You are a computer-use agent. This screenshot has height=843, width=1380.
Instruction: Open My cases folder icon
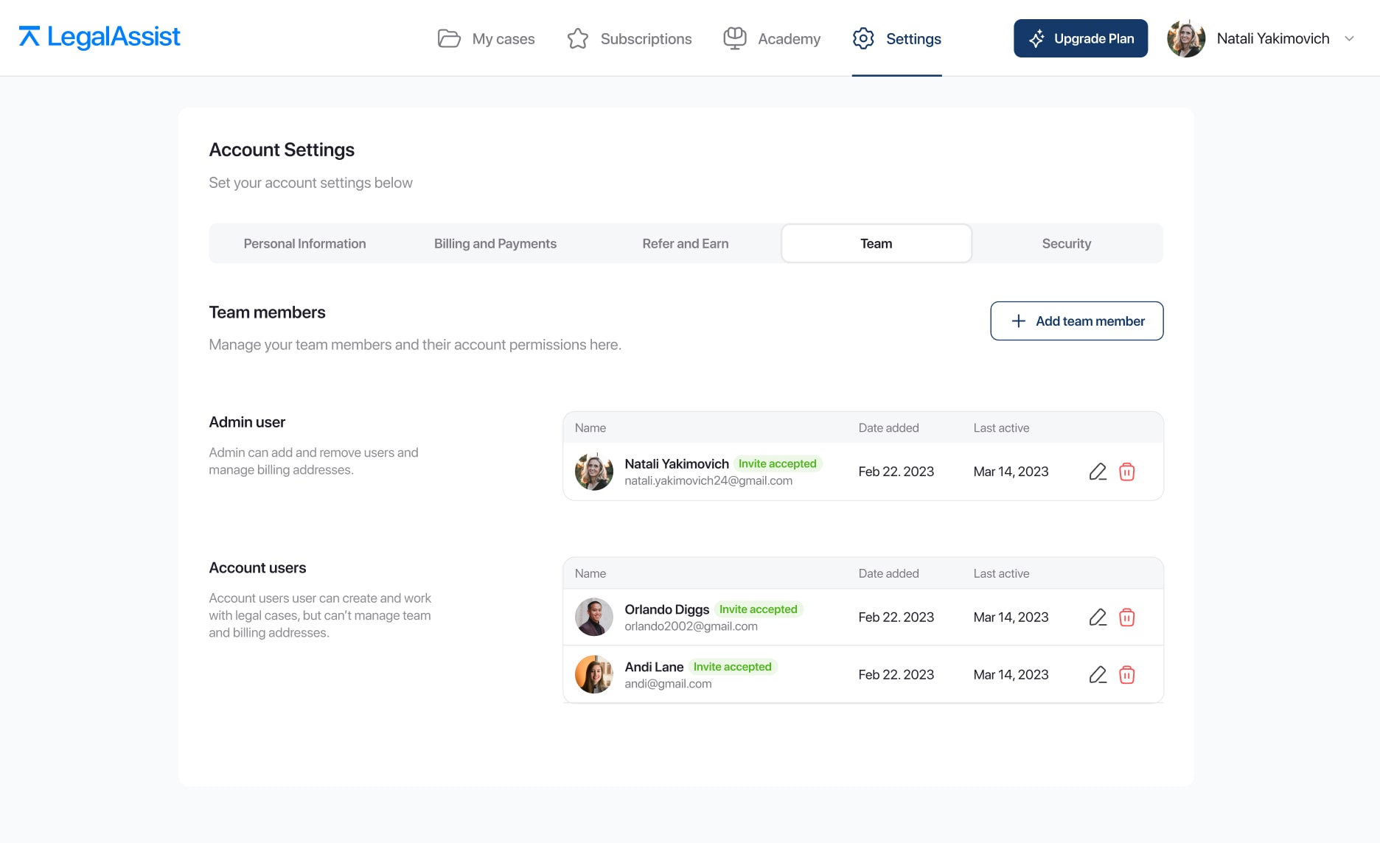tap(449, 38)
